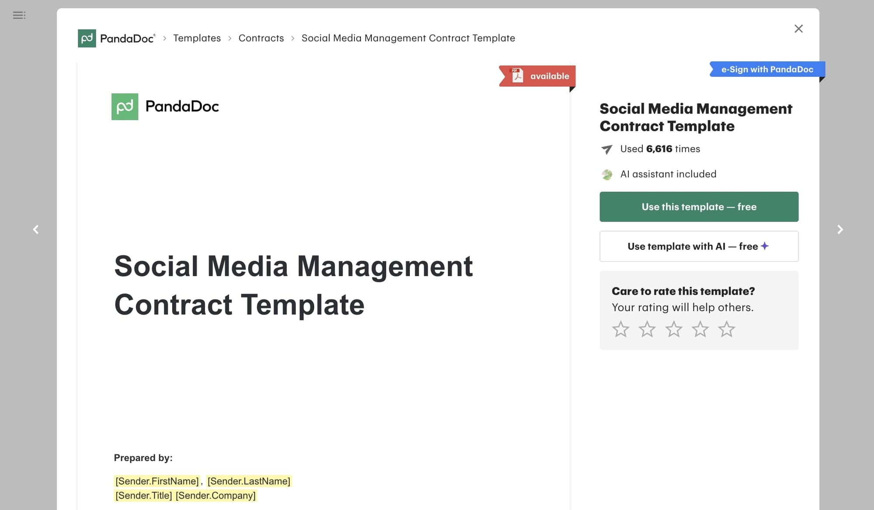Select the middle rating star
The image size is (874, 510).
[673, 329]
